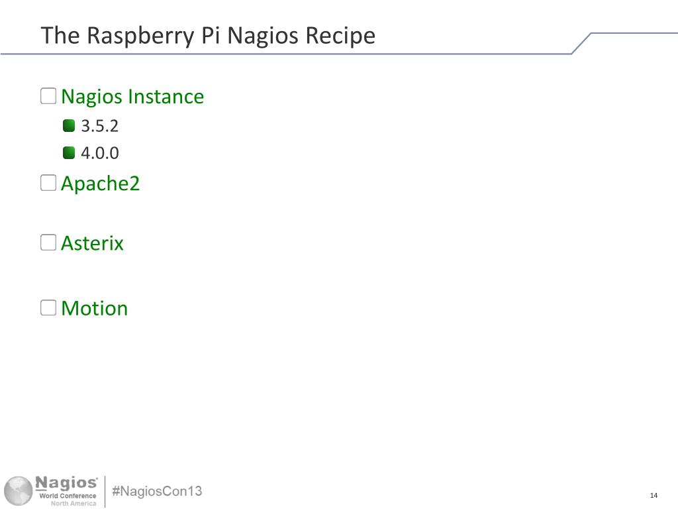Click the green bullet beside 3.5.2
The width and height of the screenshot is (678, 509).
(69, 125)
